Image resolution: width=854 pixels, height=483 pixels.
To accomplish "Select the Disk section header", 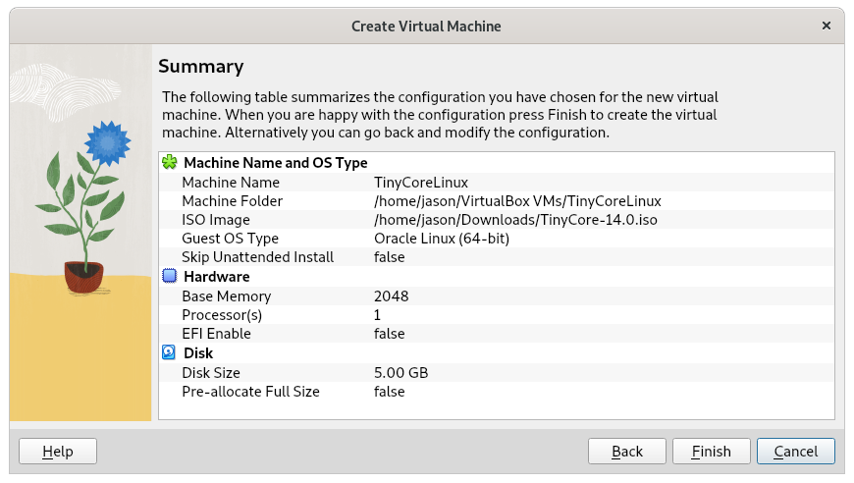I will [x=198, y=353].
